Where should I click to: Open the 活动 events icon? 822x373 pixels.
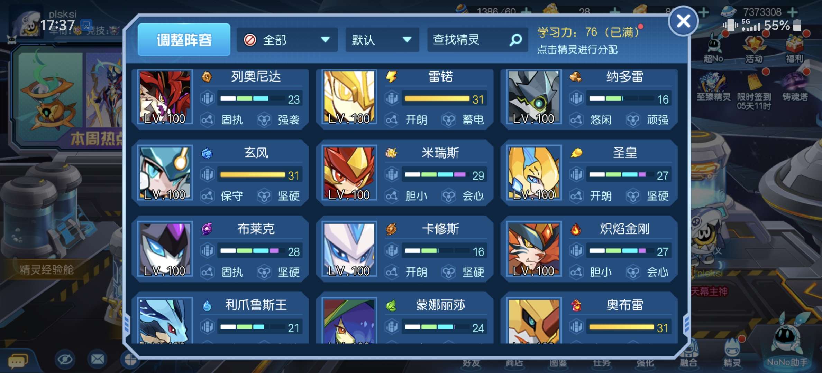(754, 49)
